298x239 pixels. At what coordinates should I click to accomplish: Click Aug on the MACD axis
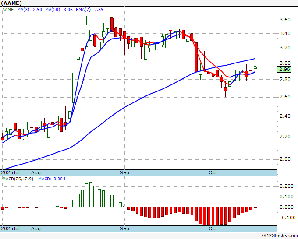coord(36,228)
